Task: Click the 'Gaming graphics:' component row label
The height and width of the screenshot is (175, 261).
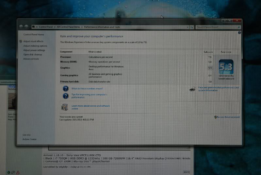Action: (69, 75)
